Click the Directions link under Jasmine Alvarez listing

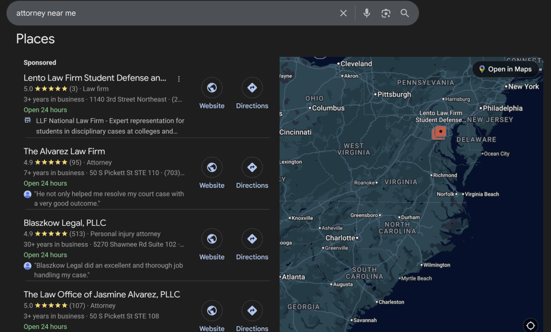click(x=252, y=328)
